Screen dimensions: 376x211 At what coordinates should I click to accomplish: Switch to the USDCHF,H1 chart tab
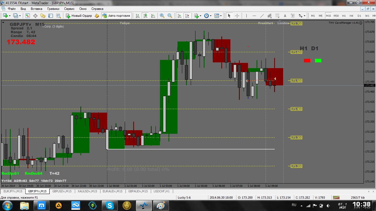[162, 191]
